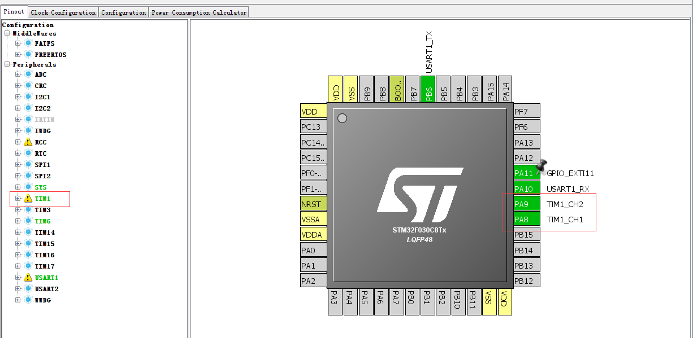The width and height of the screenshot is (693, 338).
Task: Click the NRST pin on chip
Action: 313,204
